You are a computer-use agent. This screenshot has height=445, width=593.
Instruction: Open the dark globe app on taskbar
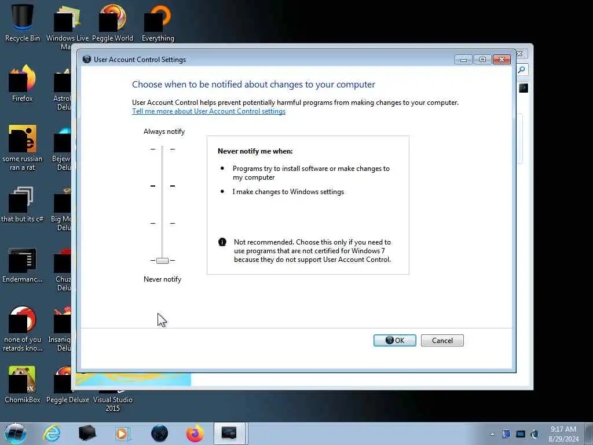(159, 433)
